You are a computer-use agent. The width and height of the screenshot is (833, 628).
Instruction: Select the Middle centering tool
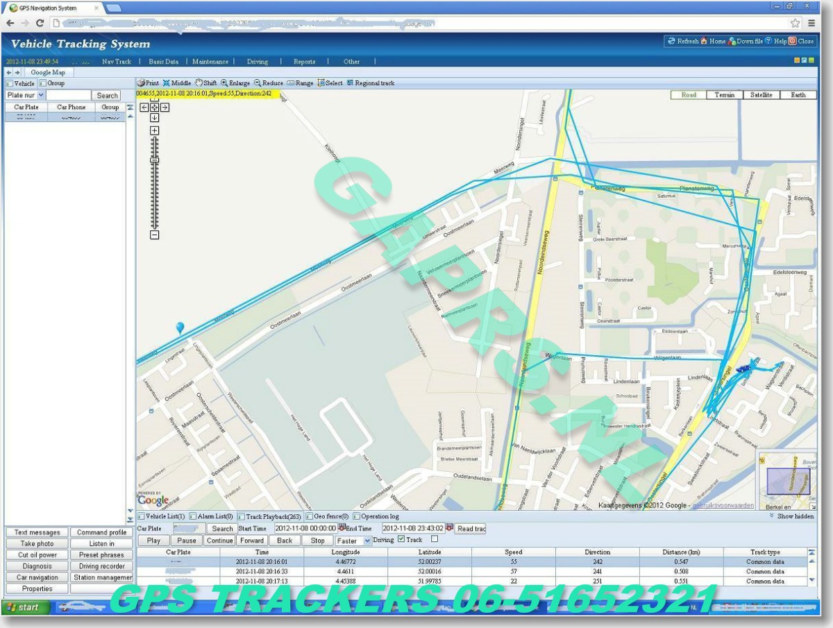click(x=176, y=83)
